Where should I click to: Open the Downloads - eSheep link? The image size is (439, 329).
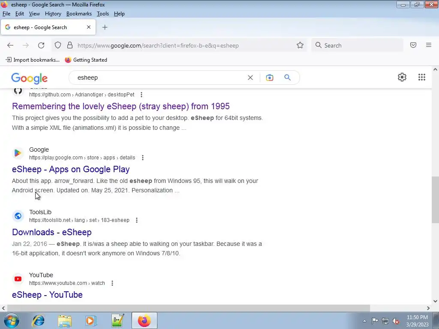(x=52, y=232)
